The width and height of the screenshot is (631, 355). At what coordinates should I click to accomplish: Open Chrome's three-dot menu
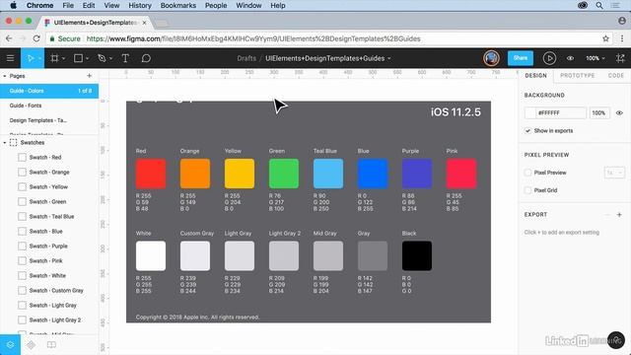[x=622, y=38]
